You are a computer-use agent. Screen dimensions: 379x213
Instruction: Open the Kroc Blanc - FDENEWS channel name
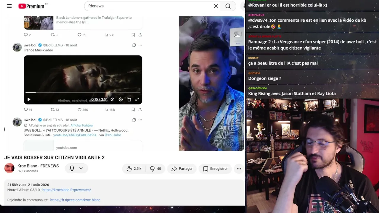coord(38,166)
